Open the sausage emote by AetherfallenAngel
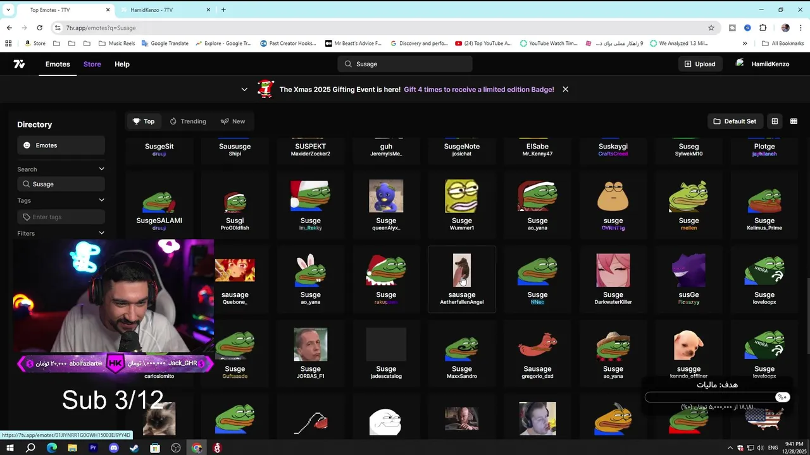Image resolution: width=810 pixels, height=455 pixels. coord(462,279)
